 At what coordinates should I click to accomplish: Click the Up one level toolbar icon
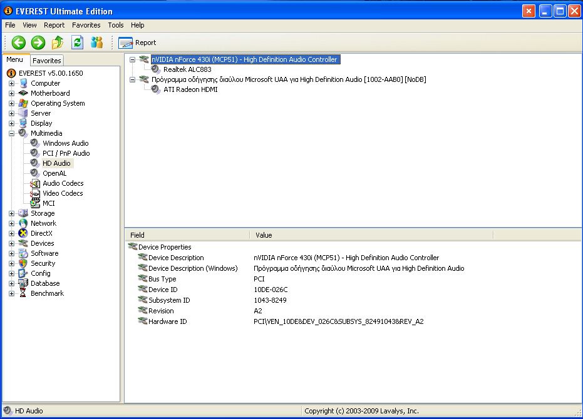58,43
